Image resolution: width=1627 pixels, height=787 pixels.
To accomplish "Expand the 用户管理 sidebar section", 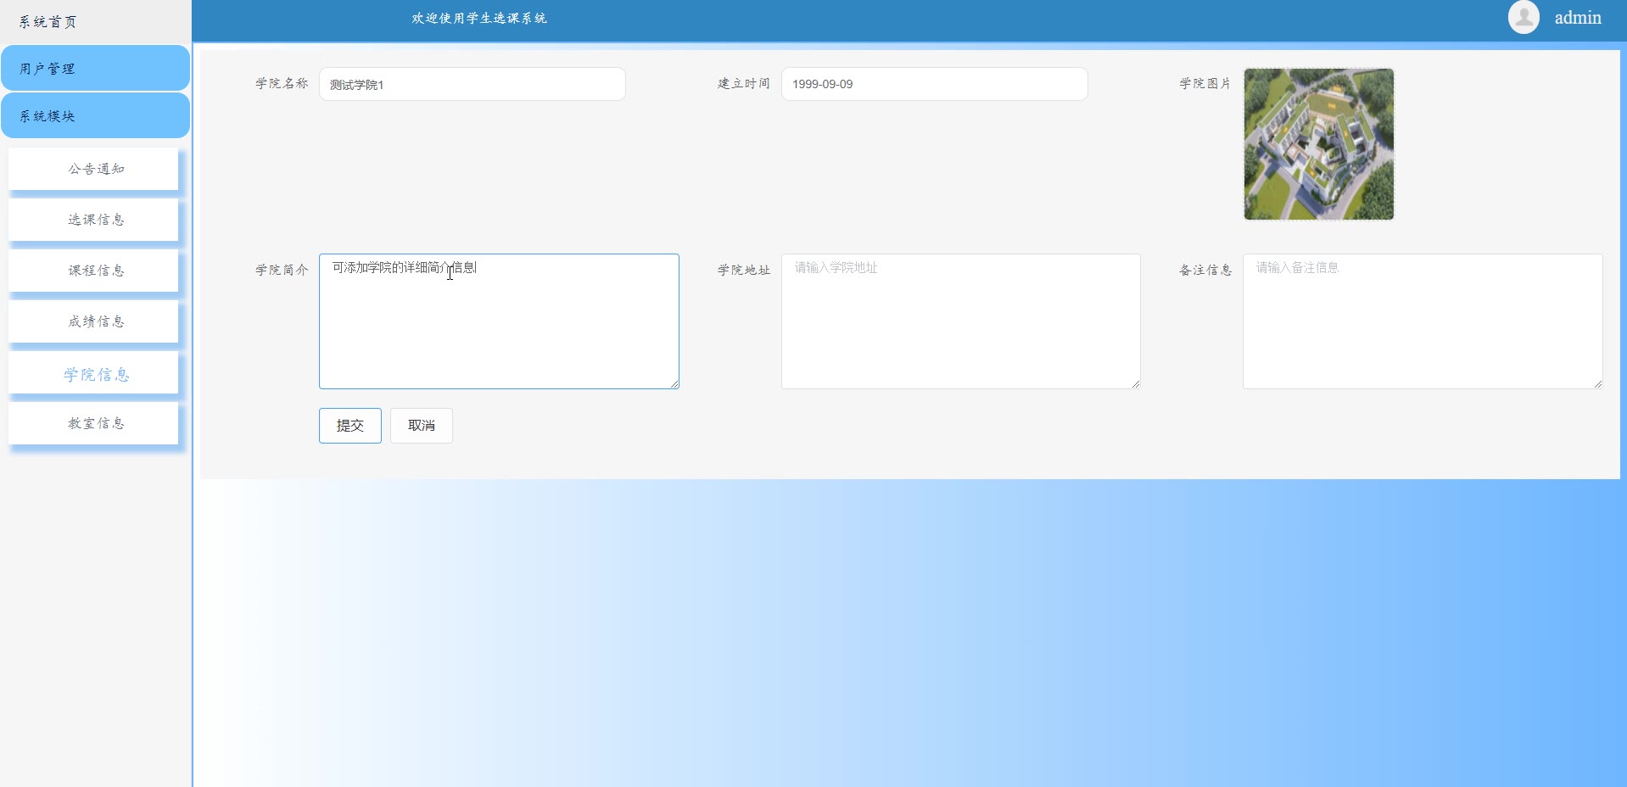I will (x=95, y=69).
